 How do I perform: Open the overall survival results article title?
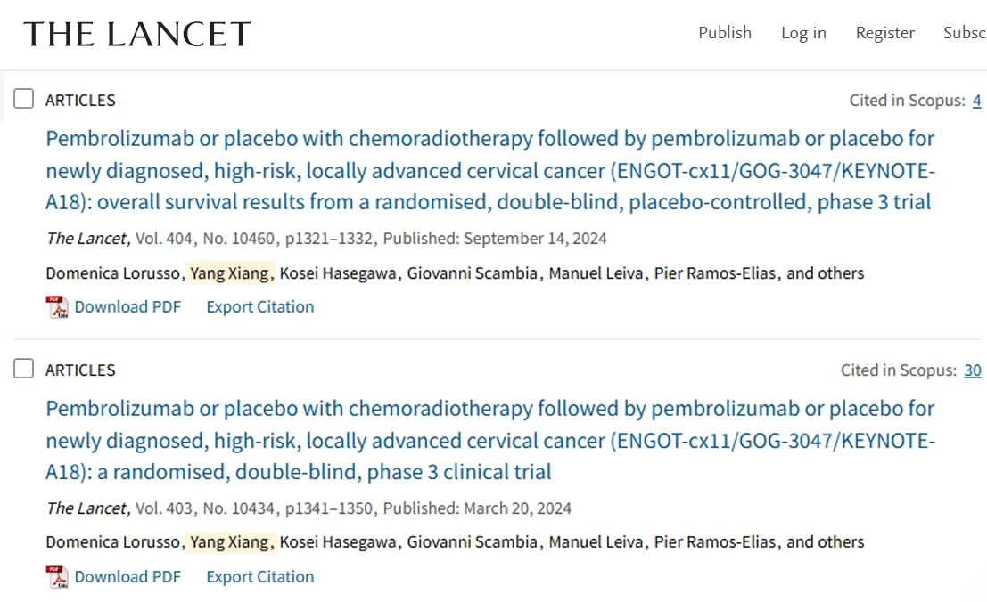489,170
